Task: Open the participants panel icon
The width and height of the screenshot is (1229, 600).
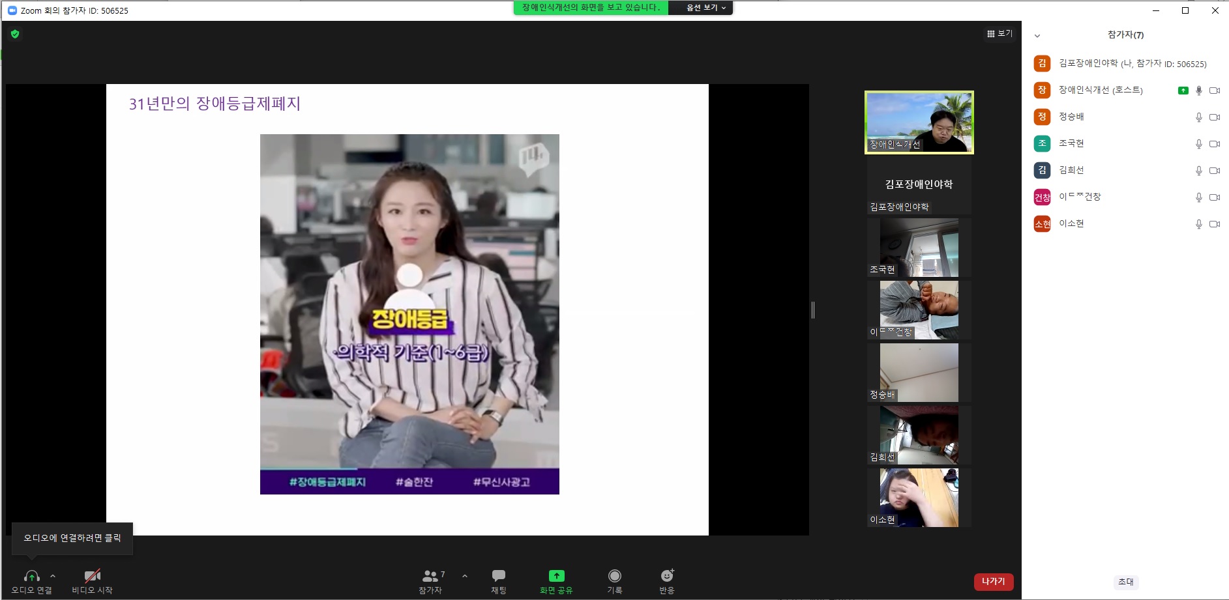Action: [x=430, y=577]
